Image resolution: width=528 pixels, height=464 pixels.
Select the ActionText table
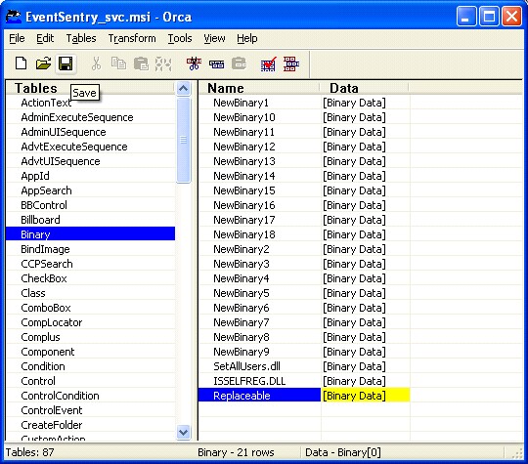[46, 103]
